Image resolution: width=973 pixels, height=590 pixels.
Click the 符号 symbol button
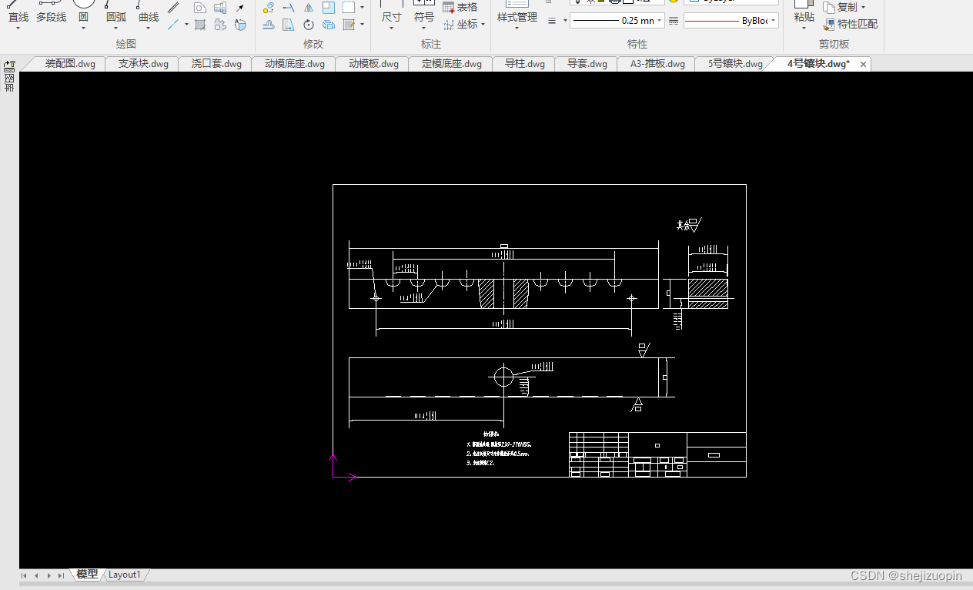pos(424,17)
